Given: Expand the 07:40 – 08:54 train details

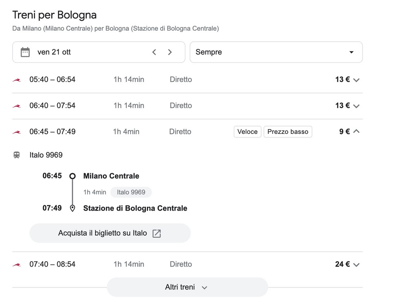Looking at the screenshot, I should pos(356,265).
